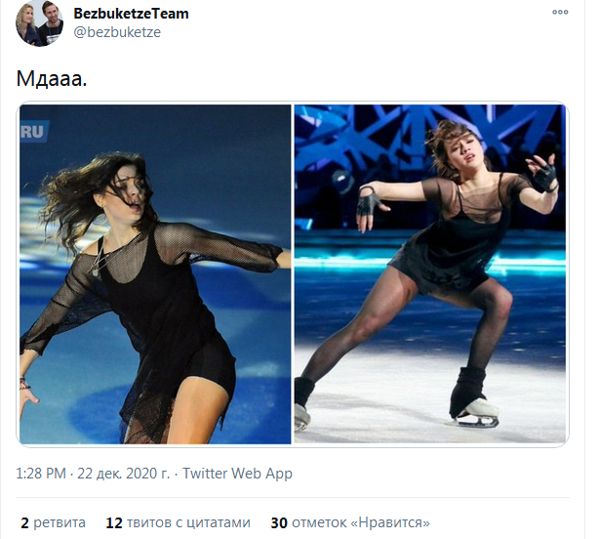View the 2 ретвита list
The height and width of the screenshot is (539, 600).
[54, 522]
